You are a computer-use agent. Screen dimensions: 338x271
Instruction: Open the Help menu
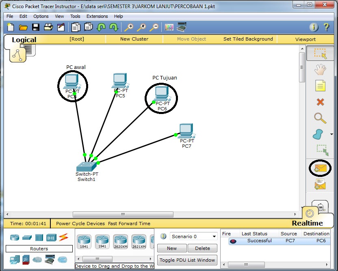[118, 16]
